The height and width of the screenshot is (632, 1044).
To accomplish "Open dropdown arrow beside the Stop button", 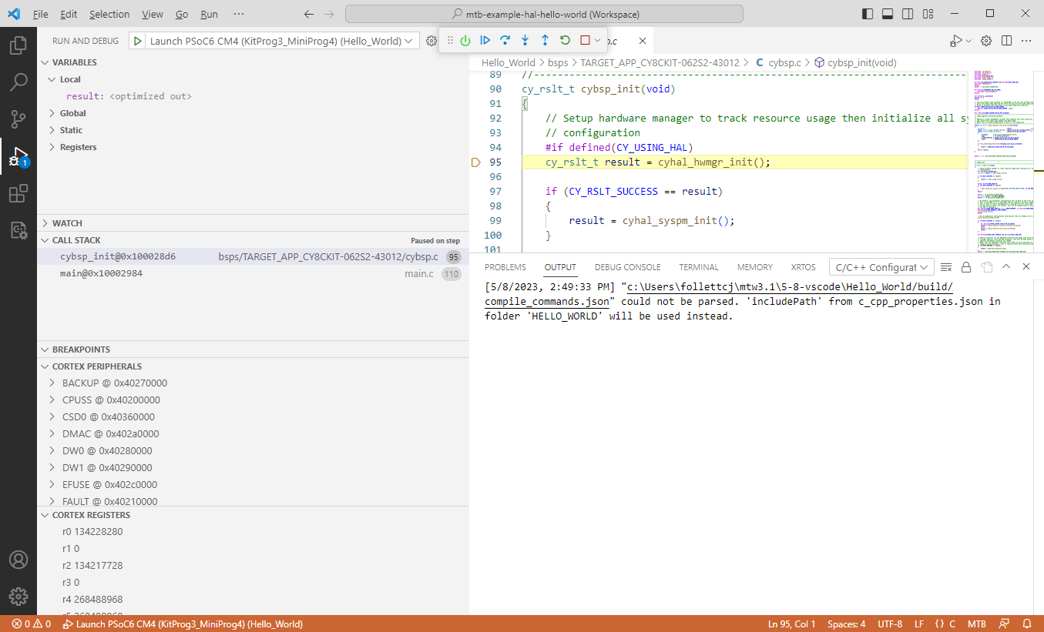I will (598, 41).
